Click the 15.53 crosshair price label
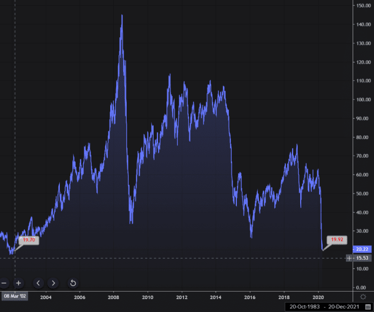Viewport: 374px width, 312px height. (x=363, y=258)
